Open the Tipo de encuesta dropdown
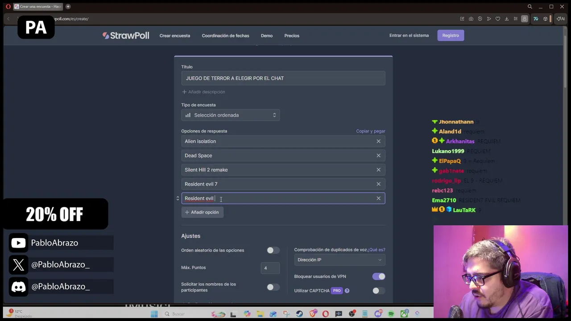Image resolution: width=571 pixels, height=321 pixels. point(231,115)
